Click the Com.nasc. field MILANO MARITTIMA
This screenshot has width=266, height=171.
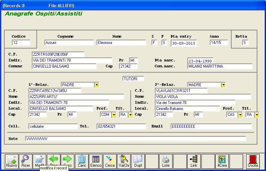(220, 66)
